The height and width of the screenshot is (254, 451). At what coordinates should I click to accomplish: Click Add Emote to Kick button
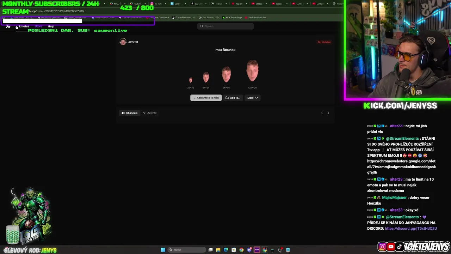click(x=206, y=98)
